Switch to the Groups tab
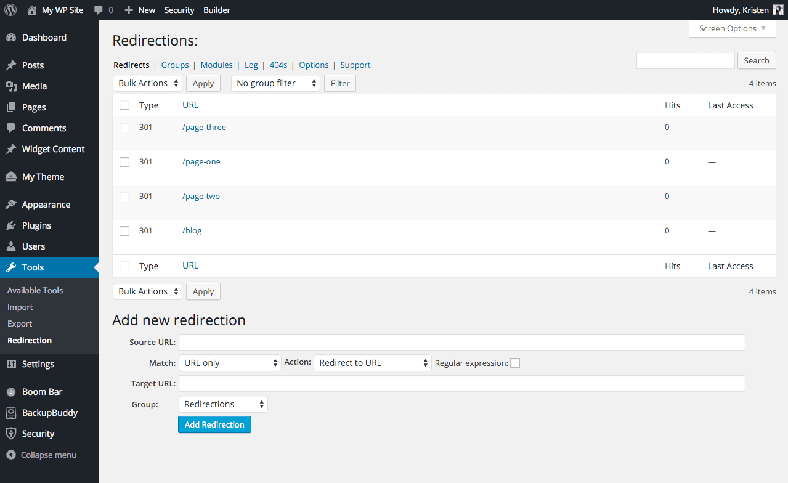788x483 pixels. click(x=175, y=65)
